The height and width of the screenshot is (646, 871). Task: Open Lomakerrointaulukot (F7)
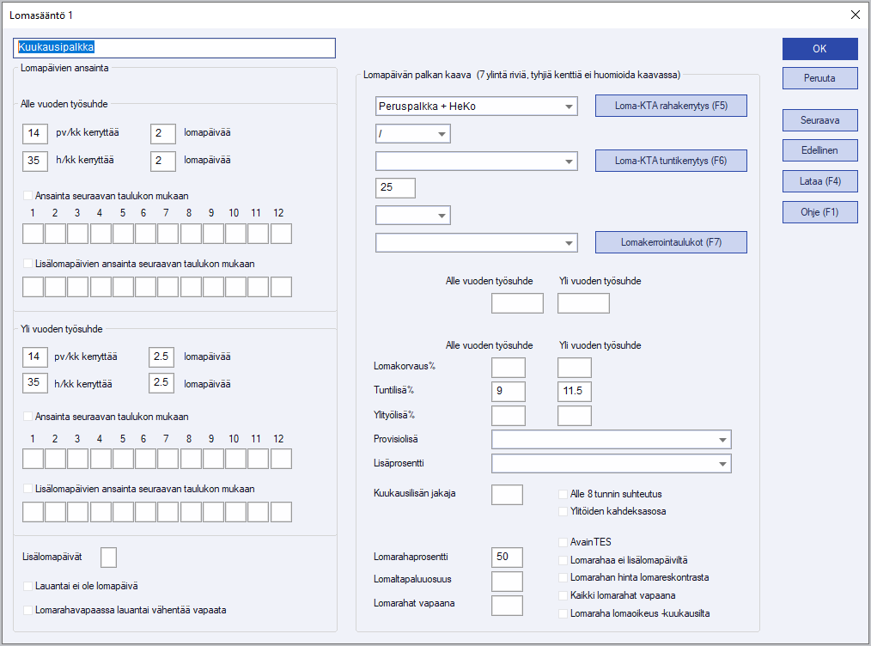tap(671, 242)
